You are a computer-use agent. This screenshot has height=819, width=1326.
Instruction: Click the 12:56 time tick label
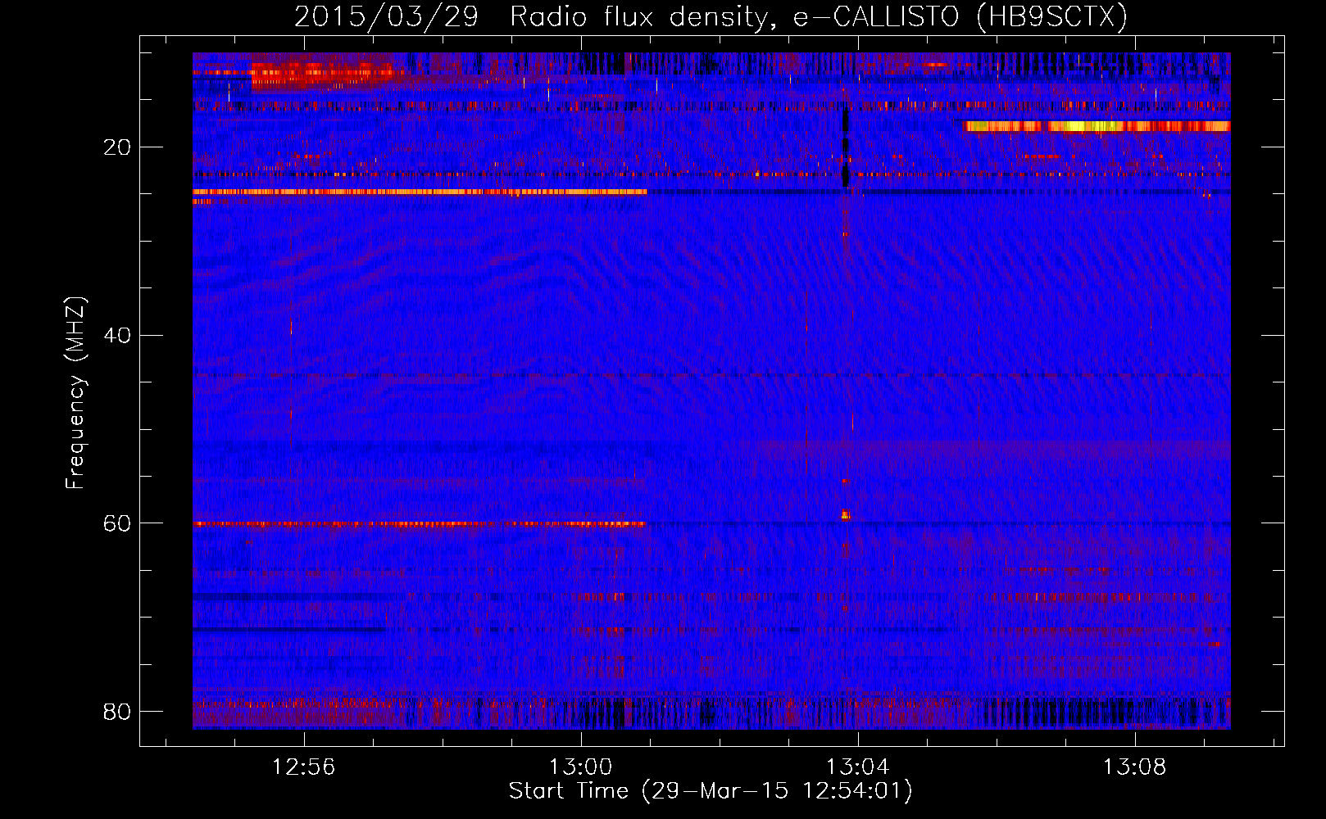coord(304,767)
